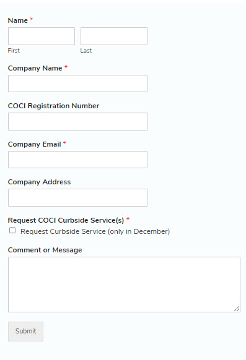Click the 'Comment or Message' heading label
This screenshot has height=360, width=246.
point(45,250)
